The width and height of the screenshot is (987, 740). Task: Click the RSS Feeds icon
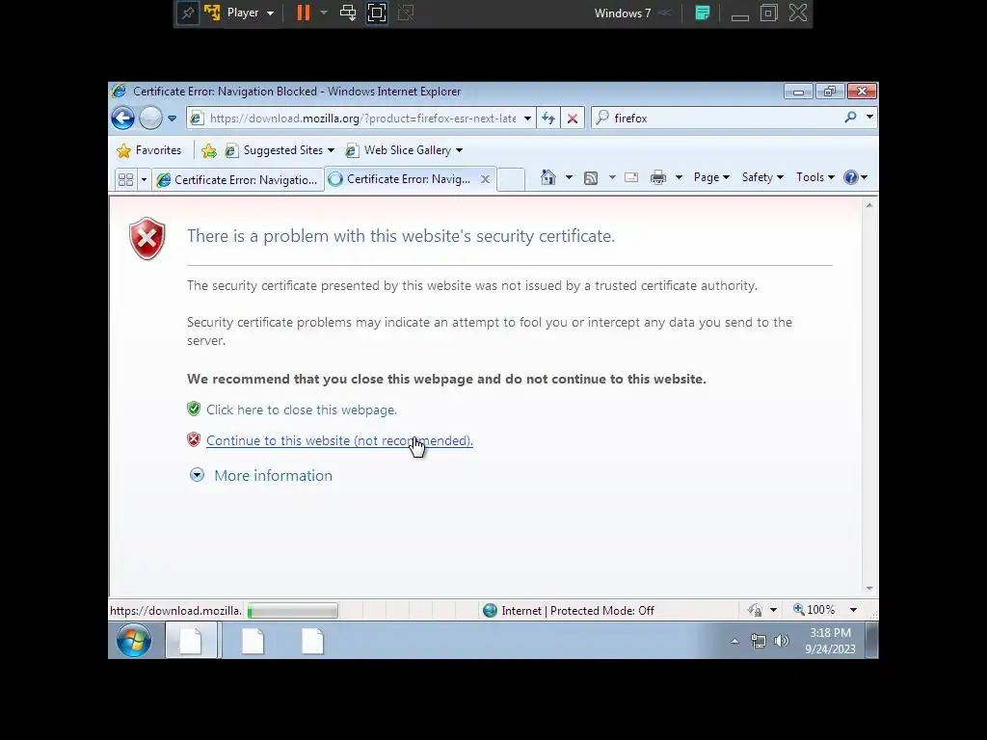[x=591, y=178]
